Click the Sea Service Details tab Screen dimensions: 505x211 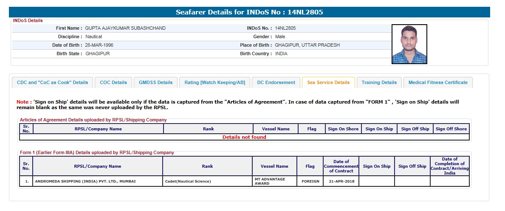pos(328,82)
